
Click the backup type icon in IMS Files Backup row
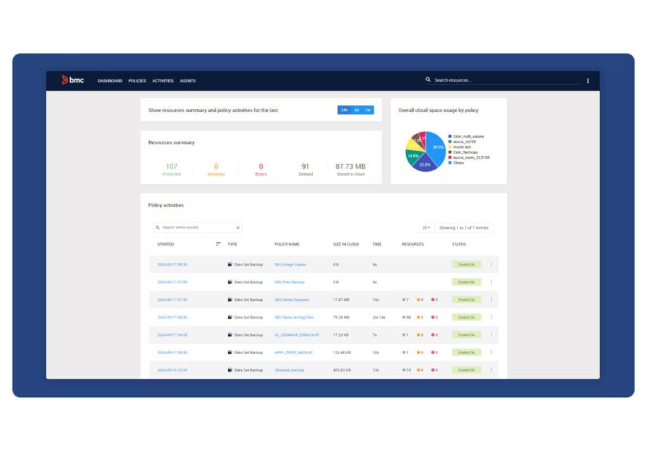pos(230,283)
